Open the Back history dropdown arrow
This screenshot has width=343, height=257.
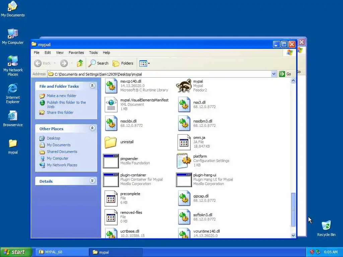55,63
